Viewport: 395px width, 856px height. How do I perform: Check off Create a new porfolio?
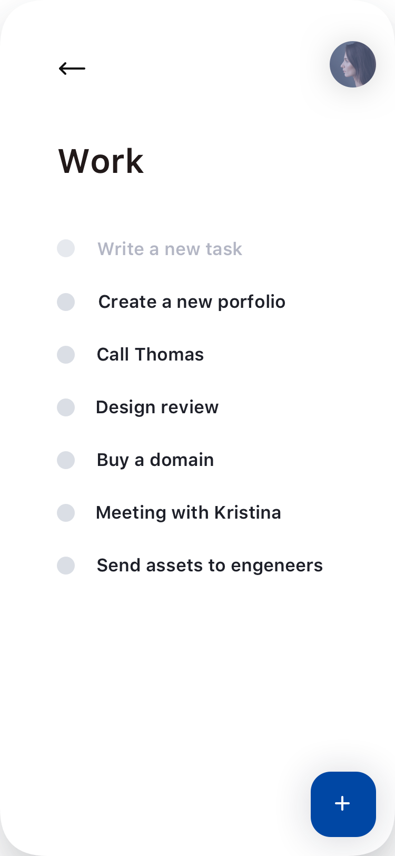(x=66, y=302)
